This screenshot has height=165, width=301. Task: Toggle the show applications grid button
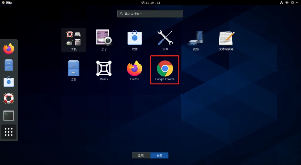pos(9,132)
